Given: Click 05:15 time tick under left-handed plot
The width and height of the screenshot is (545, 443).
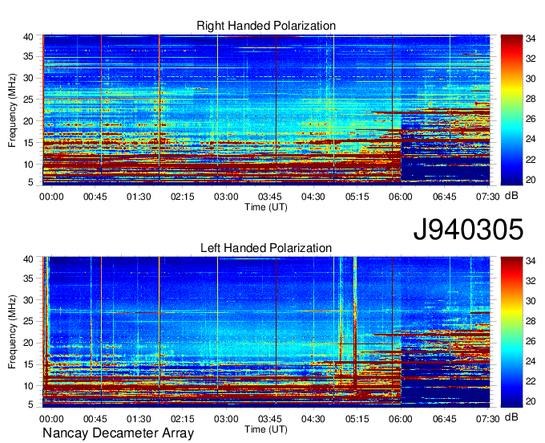Looking at the screenshot, I should [357, 419].
